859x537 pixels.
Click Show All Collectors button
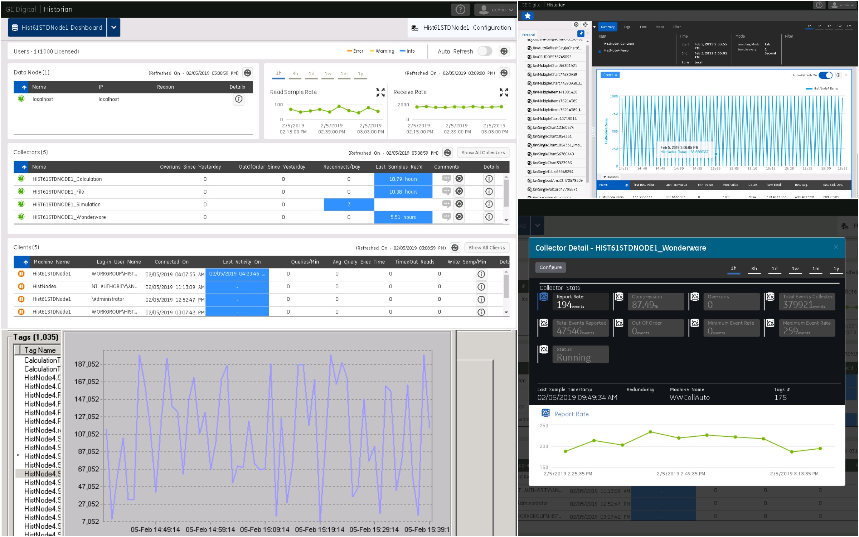[483, 153]
